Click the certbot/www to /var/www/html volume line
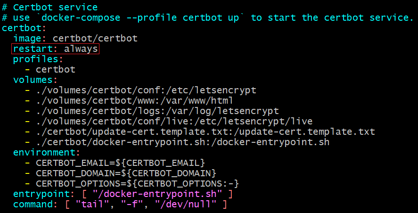This screenshot has width=418, height=213. coord(134,101)
